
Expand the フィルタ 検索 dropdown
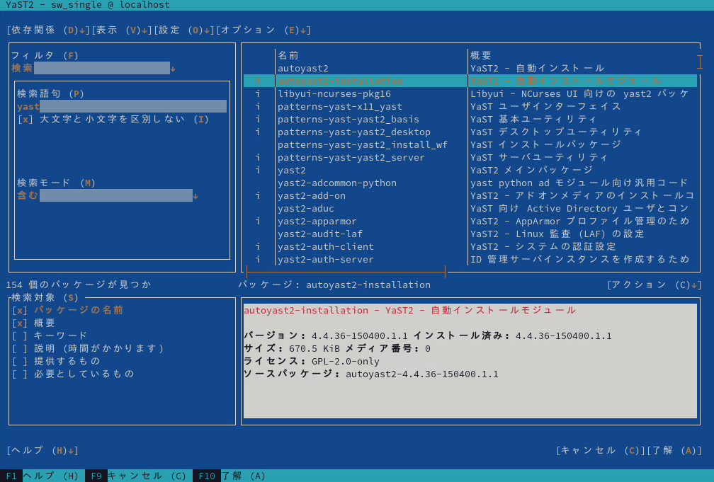[103, 68]
